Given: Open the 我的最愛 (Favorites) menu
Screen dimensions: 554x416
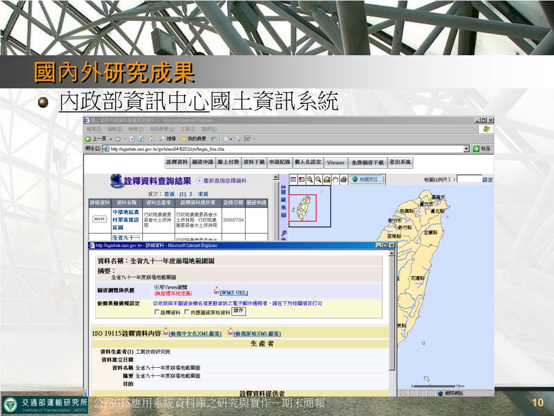Looking at the screenshot, I should coord(162,129).
